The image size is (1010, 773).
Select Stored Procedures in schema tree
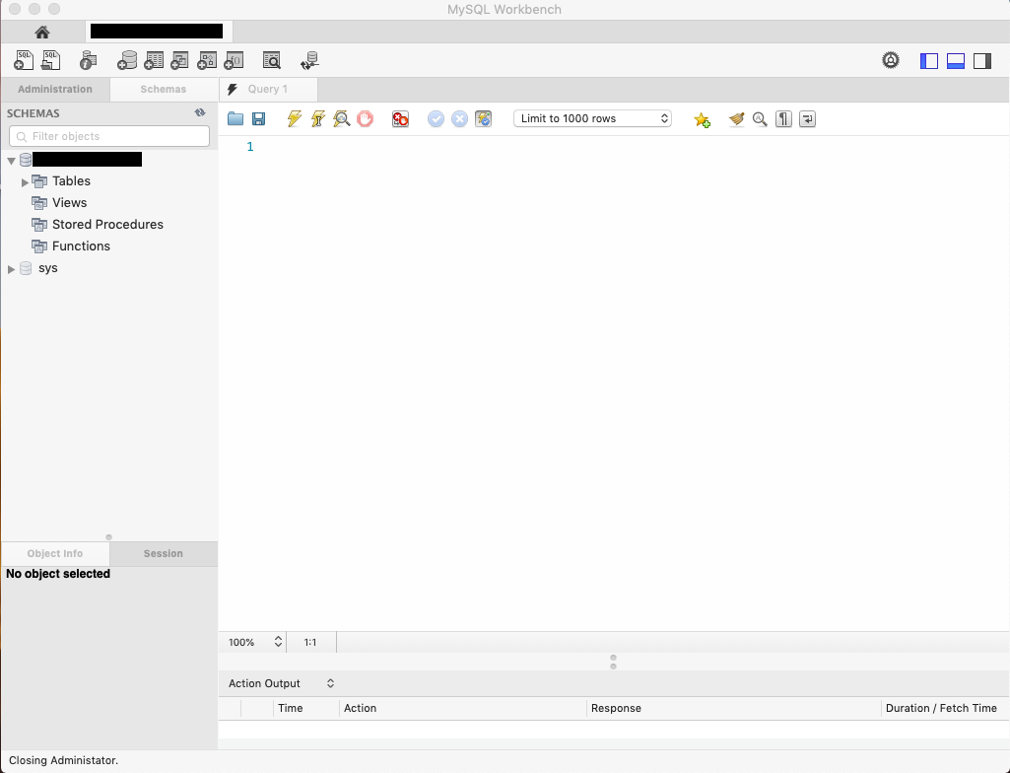click(x=107, y=225)
